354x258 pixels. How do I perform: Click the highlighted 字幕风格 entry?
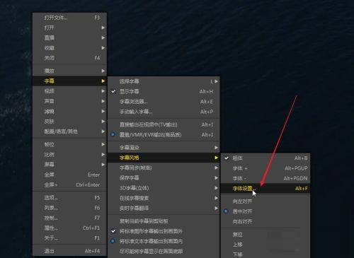tap(164, 158)
